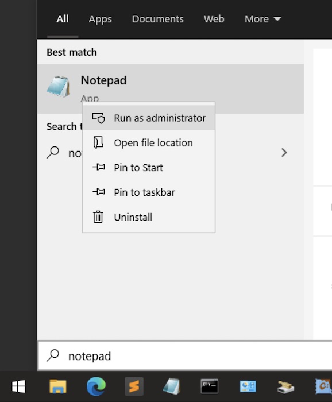
Task: Click the search box containing notepad
Action: pos(185,356)
